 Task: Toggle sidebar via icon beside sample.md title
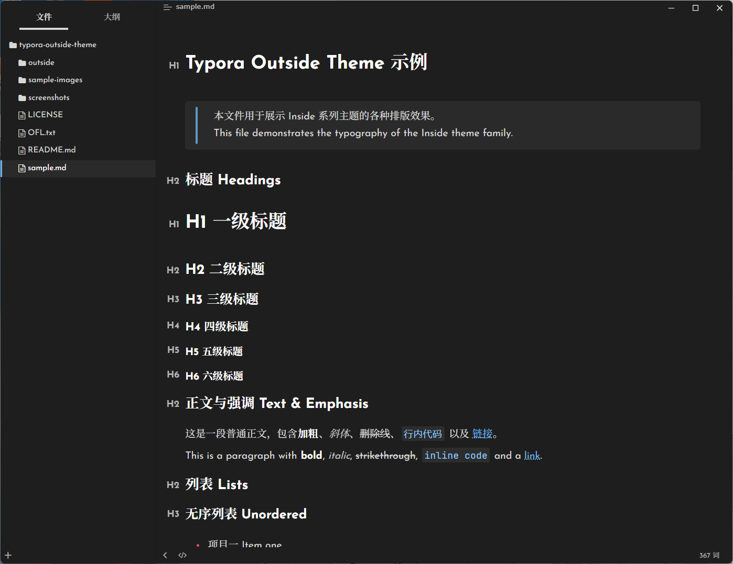coord(167,7)
